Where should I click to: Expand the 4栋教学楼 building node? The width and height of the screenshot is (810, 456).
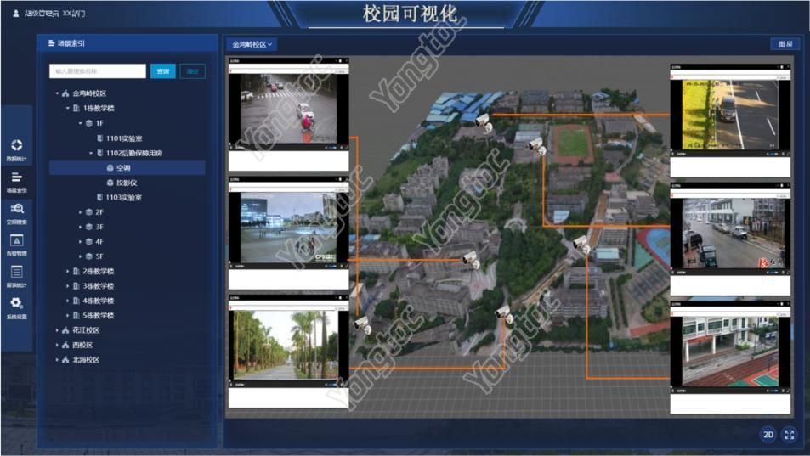click(68, 301)
